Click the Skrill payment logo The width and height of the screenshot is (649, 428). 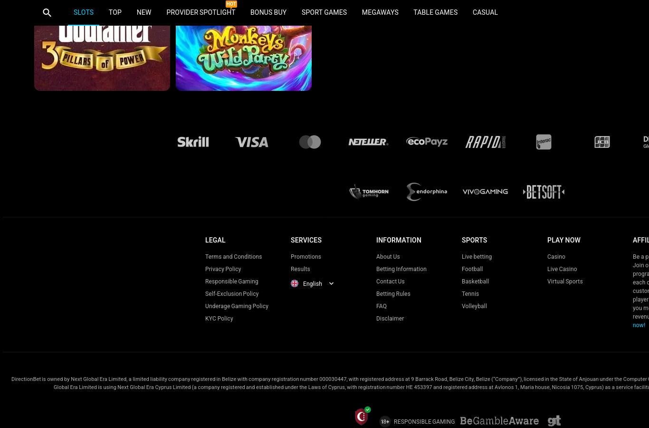(x=193, y=142)
